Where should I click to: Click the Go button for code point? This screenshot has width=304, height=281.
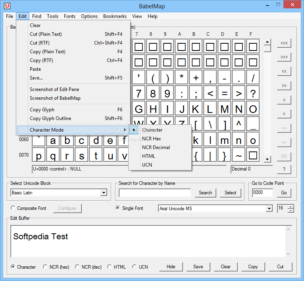[x=284, y=193]
